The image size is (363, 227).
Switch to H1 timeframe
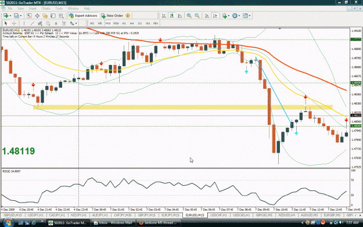coord(124,23)
